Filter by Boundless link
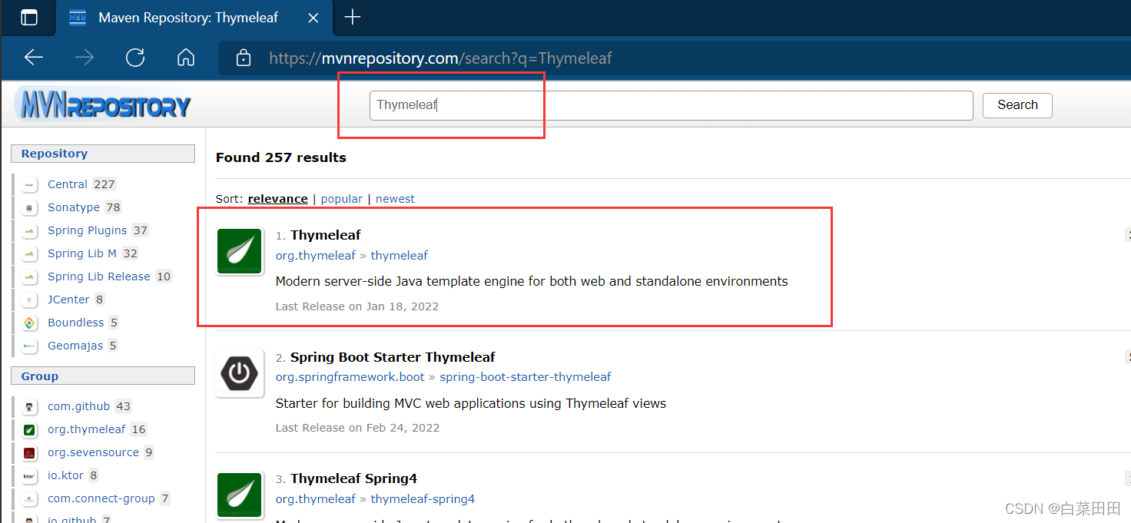The image size is (1131, 523). (75, 323)
